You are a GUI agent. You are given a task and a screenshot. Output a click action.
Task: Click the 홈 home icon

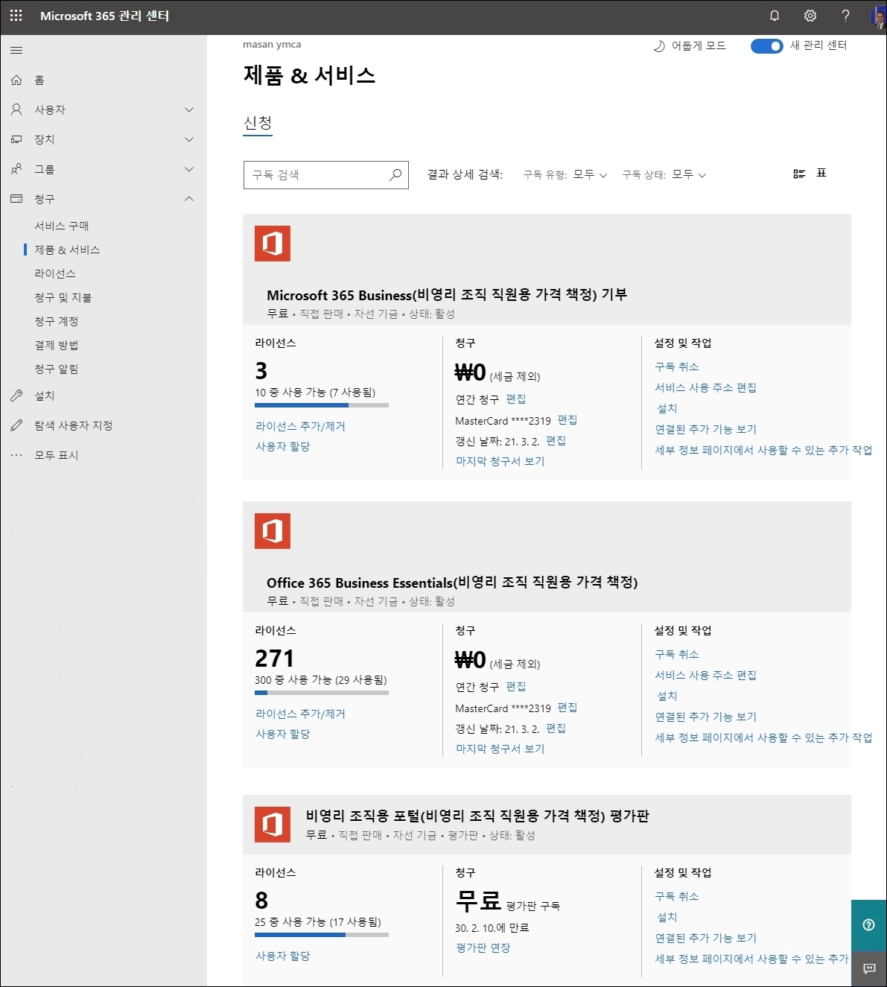[16, 80]
